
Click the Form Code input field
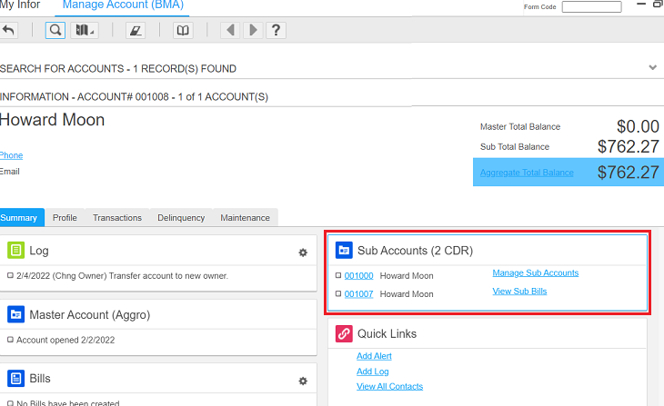coord(591,6)
